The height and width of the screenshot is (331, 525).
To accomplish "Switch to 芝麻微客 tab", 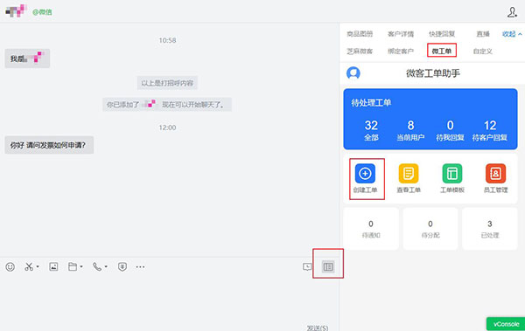I will [x=360, y=52].
